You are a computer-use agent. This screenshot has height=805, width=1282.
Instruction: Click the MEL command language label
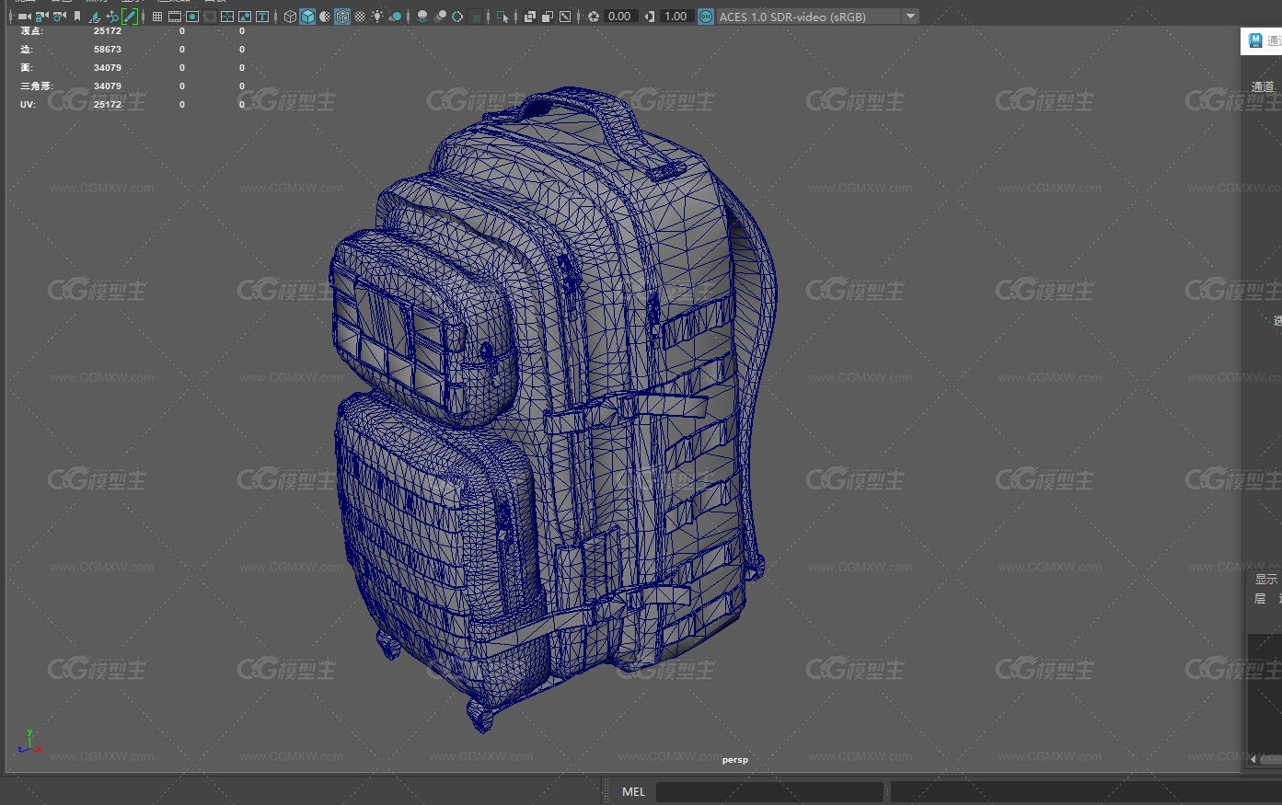click(x=633, y=791)
